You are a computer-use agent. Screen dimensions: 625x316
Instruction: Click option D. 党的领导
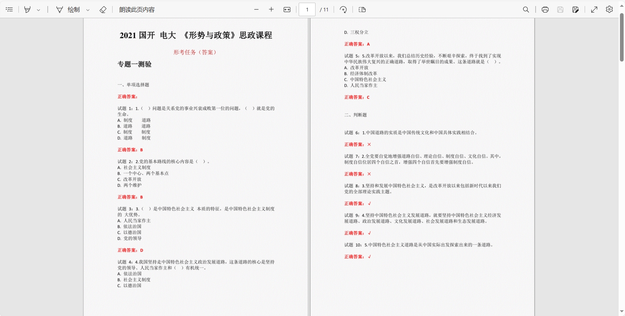(129, 238)
